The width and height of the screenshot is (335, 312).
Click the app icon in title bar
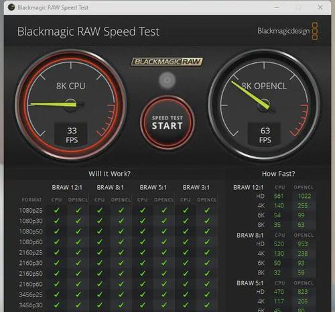[x=11, y=7]
